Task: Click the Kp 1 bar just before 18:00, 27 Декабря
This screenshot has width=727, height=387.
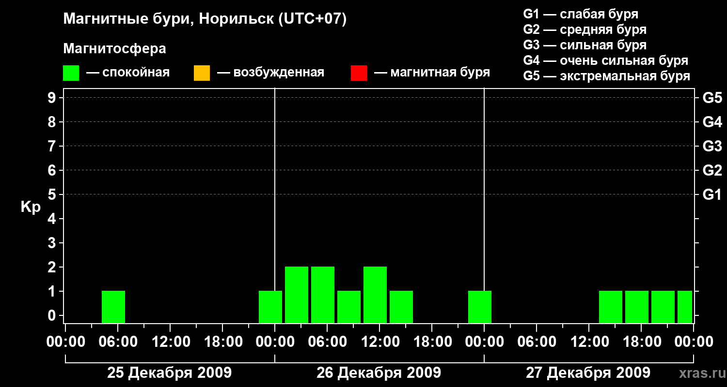Action: coord(637,307)
